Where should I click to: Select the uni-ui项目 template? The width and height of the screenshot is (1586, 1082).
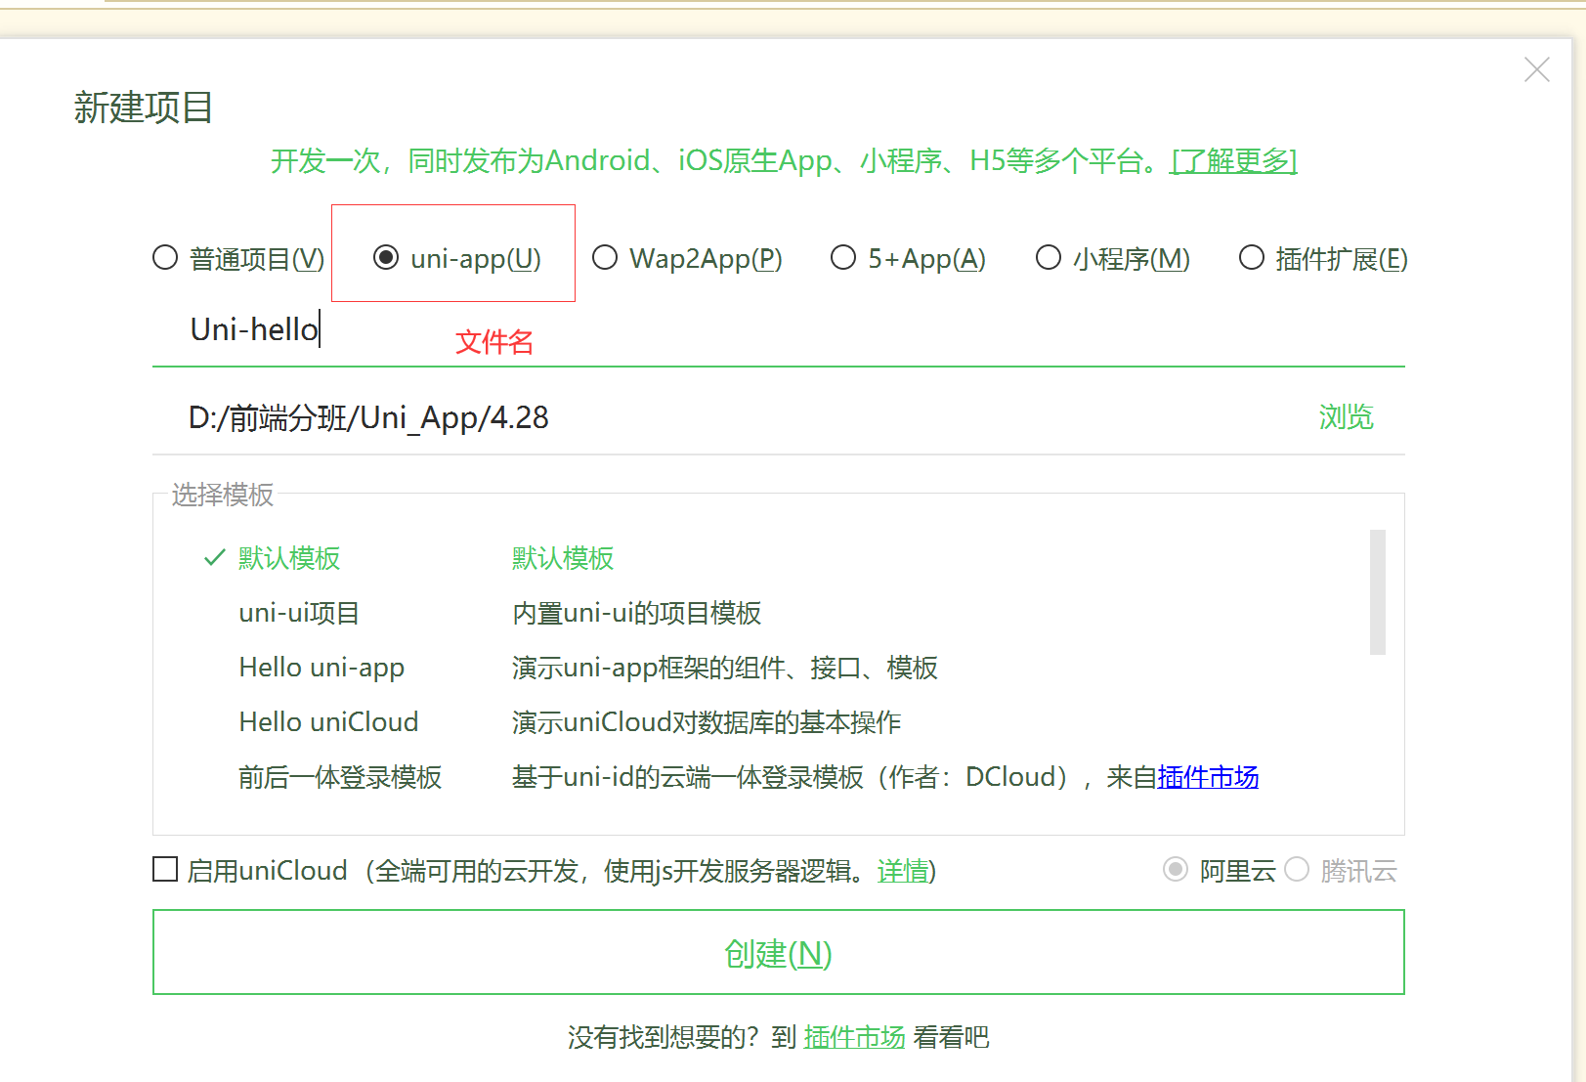click(x=298, y=613)
